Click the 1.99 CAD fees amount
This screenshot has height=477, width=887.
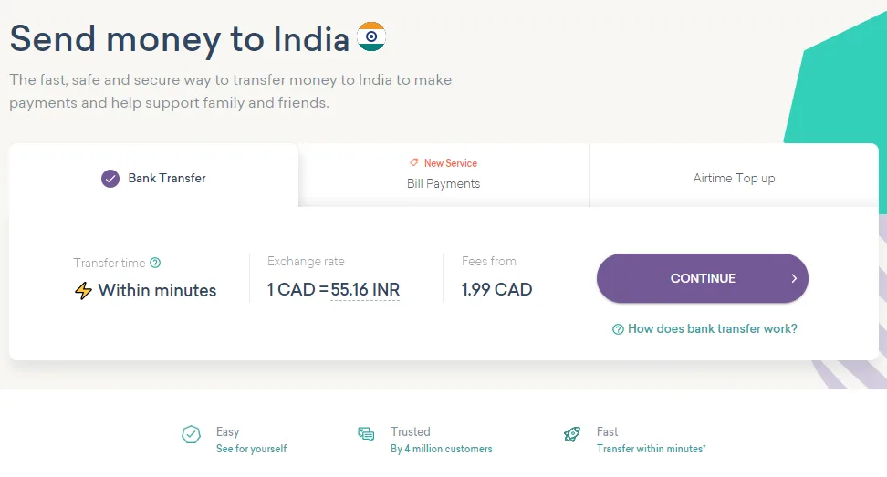coord(496,290)
